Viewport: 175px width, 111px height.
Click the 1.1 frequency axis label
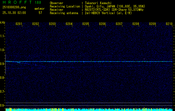click(x=3, y=36)
